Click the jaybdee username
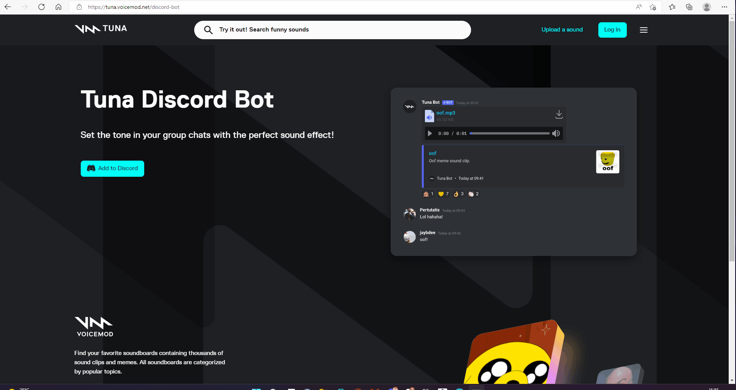Screen dimensions: 736x390 (x=428, y=232)
